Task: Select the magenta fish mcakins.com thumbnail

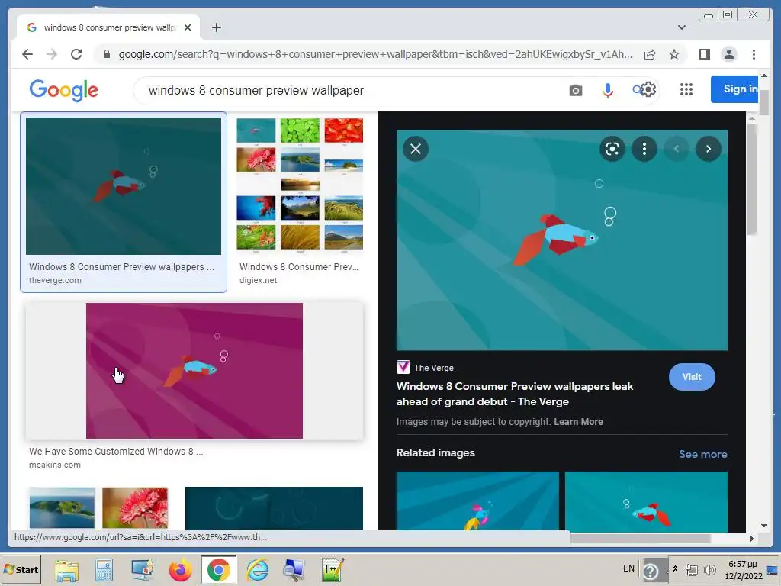Action: [194, 371]
